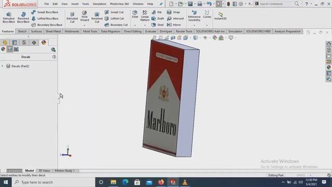Open the PhotoView 360 menu

(x=119, y=4)
